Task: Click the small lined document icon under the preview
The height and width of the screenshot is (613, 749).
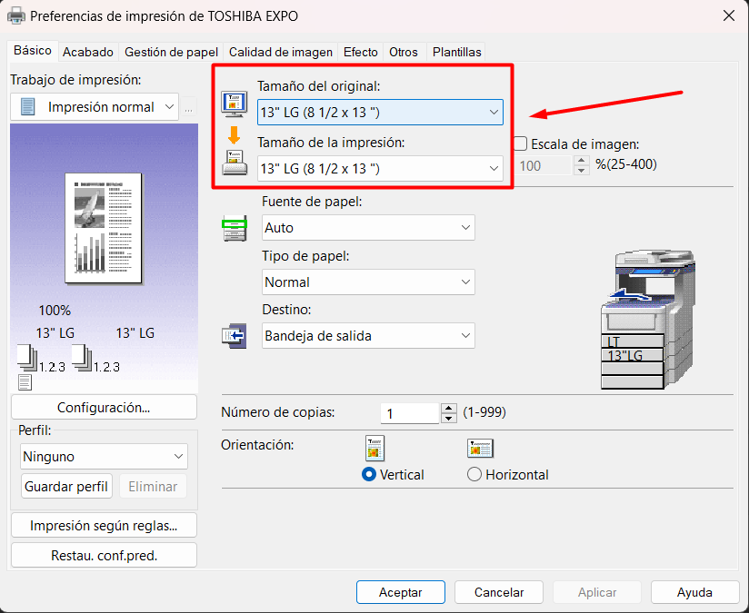Action: [25, 382]
